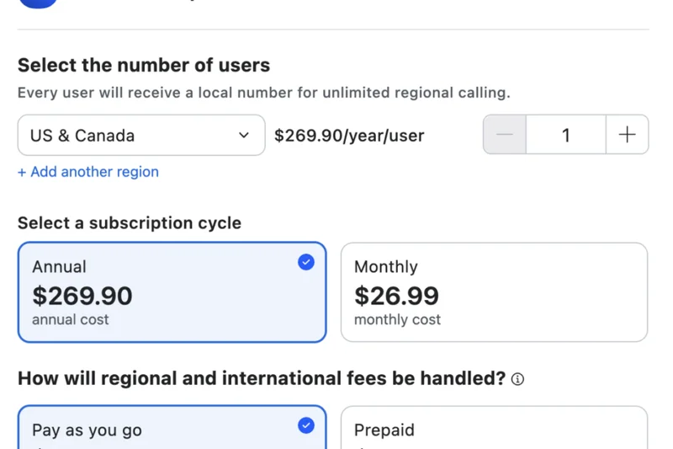
Task: Select the Annual subscription cycle card
Action: [x=172, y=292]
